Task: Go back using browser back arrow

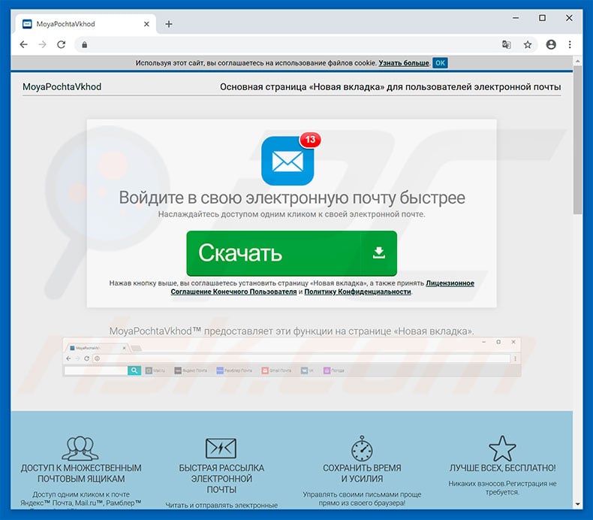Action: tap(24, 44)
